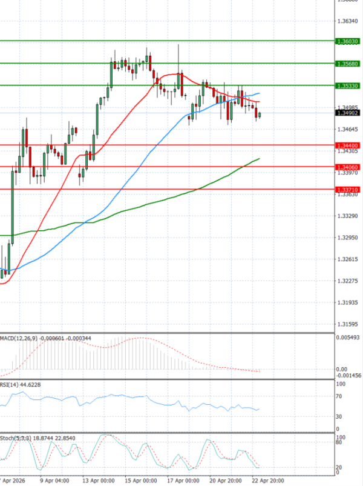Screen dimensions: 363x486
Task: Select the 1.33710 support level label
Action: tap(347, 189)
